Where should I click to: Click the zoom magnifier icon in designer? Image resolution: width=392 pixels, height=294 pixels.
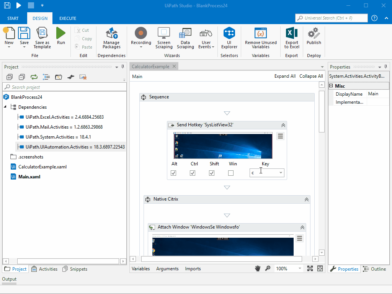click(x=268, y=268)
